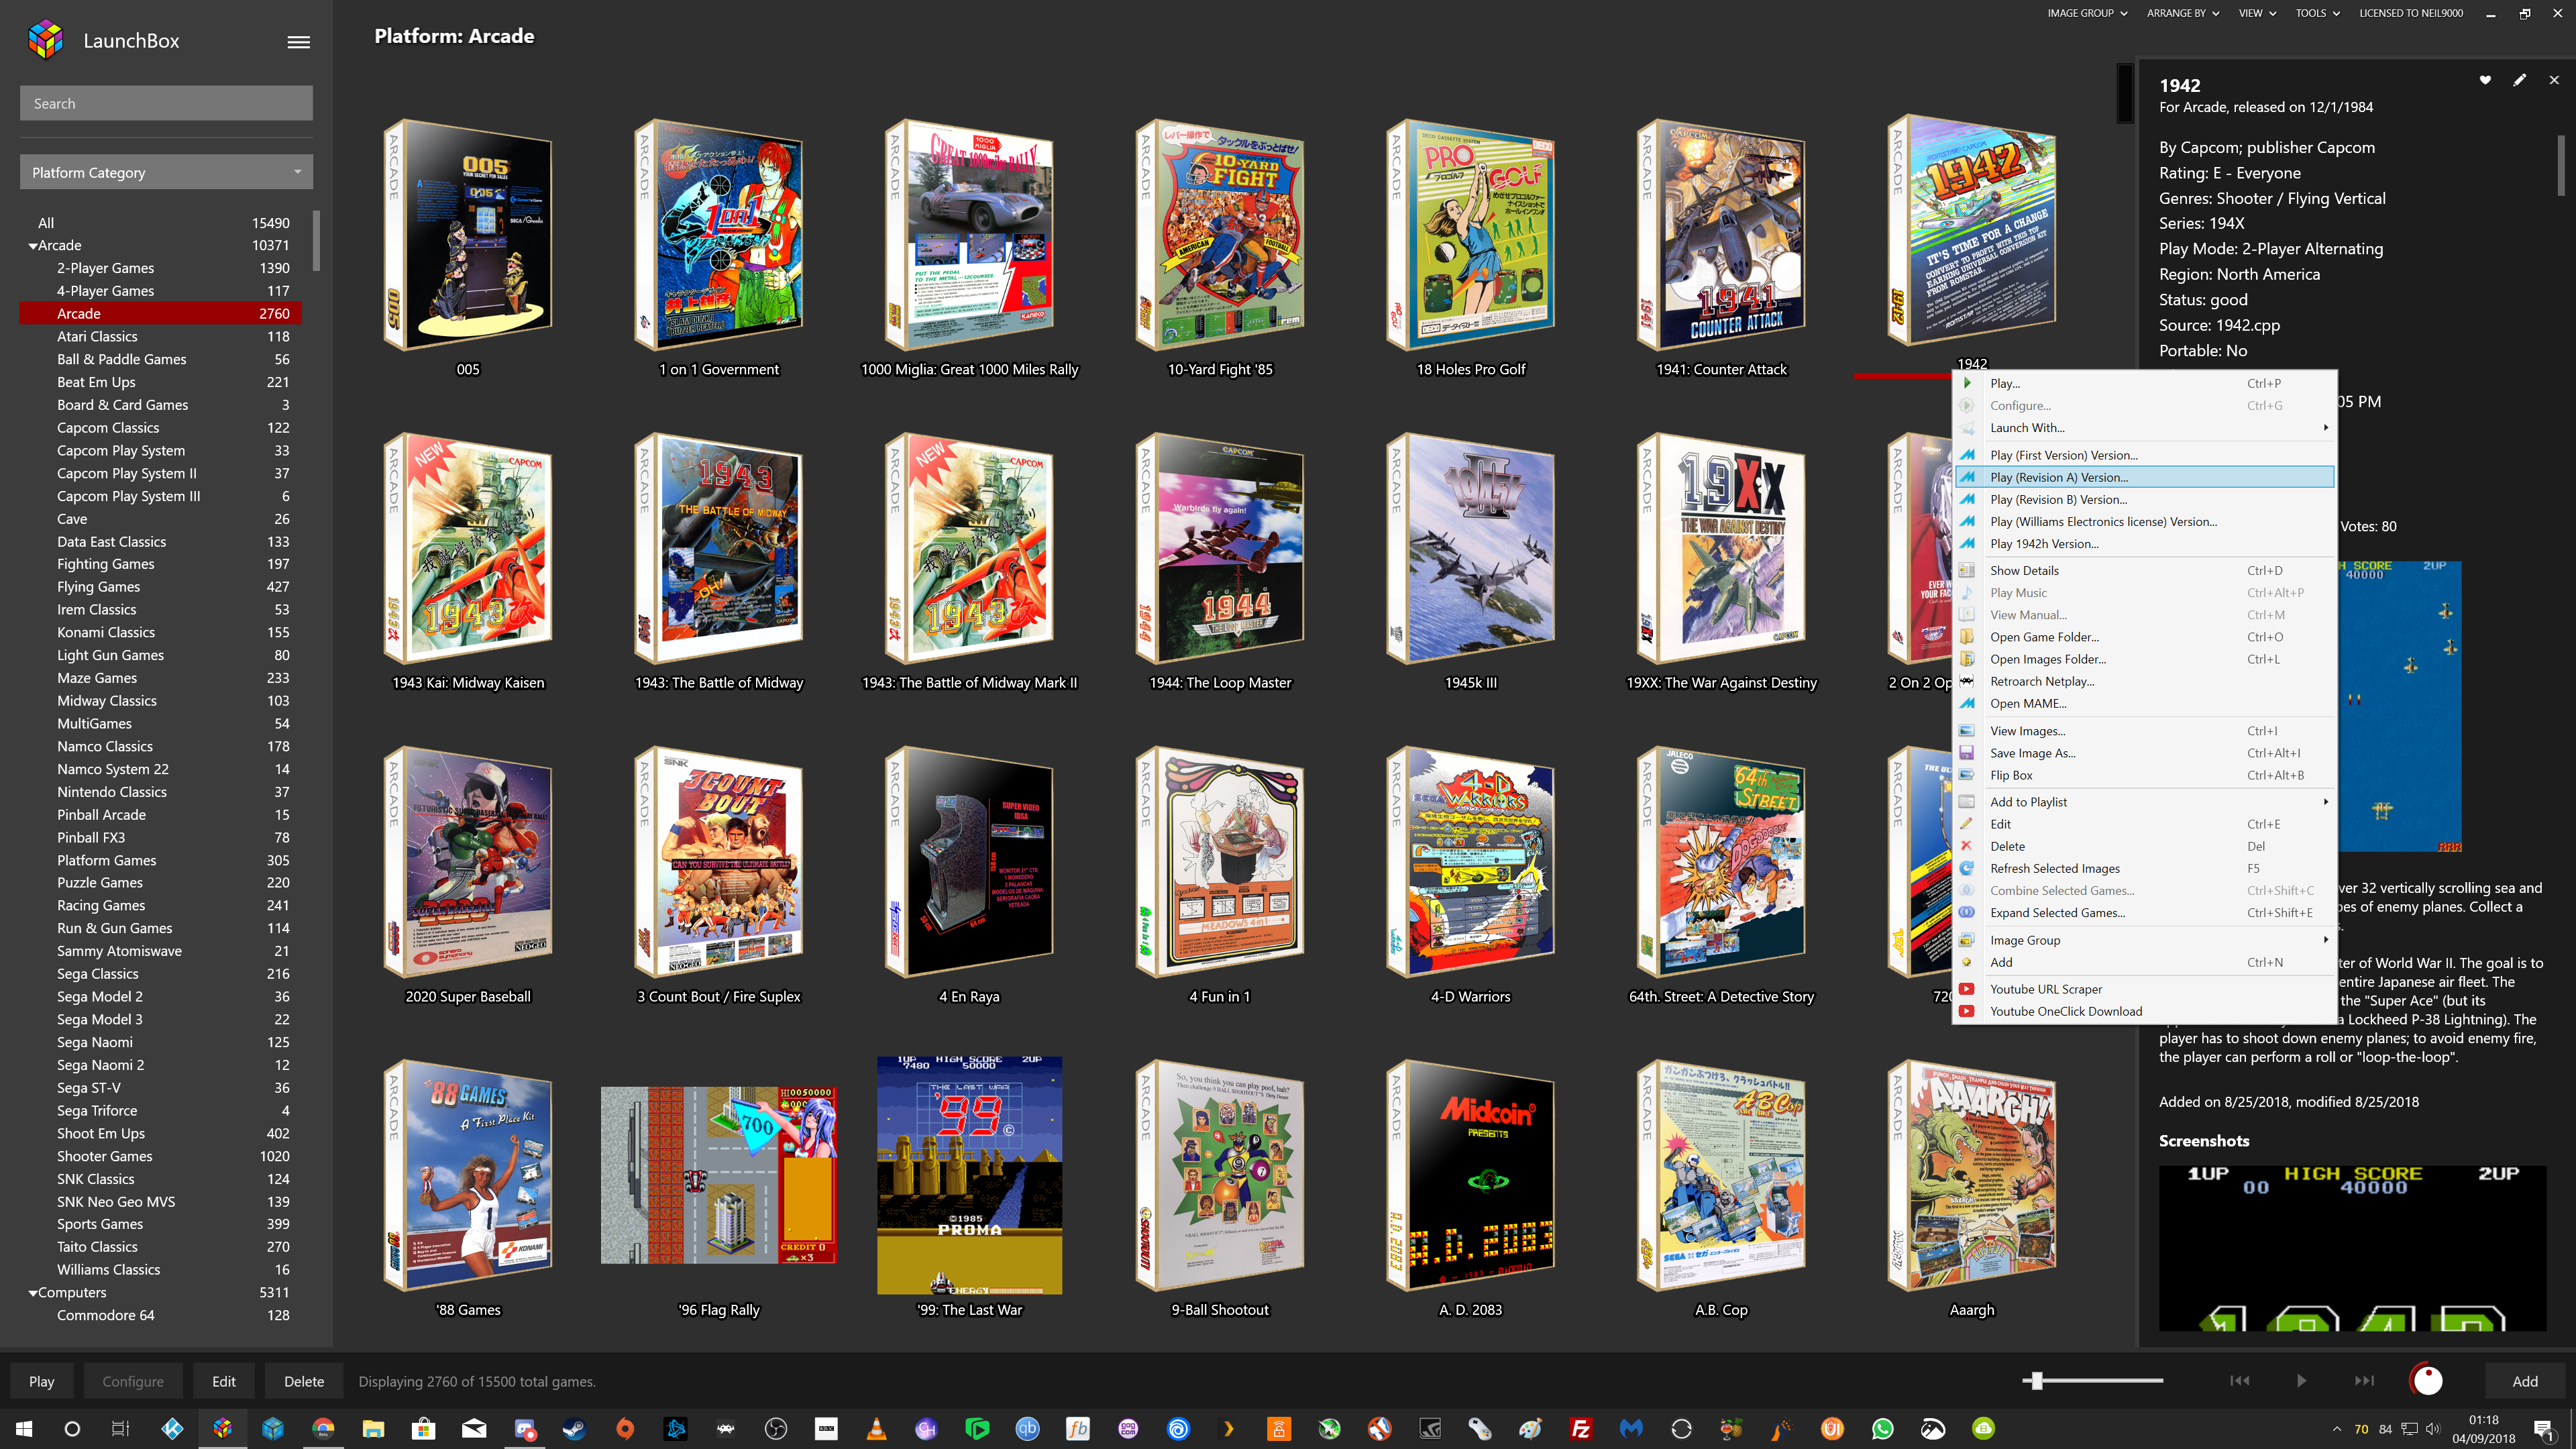2576x1449 pixels.
Task: Click the Youtube URL Scraper icon
Action: point(1966,989)
